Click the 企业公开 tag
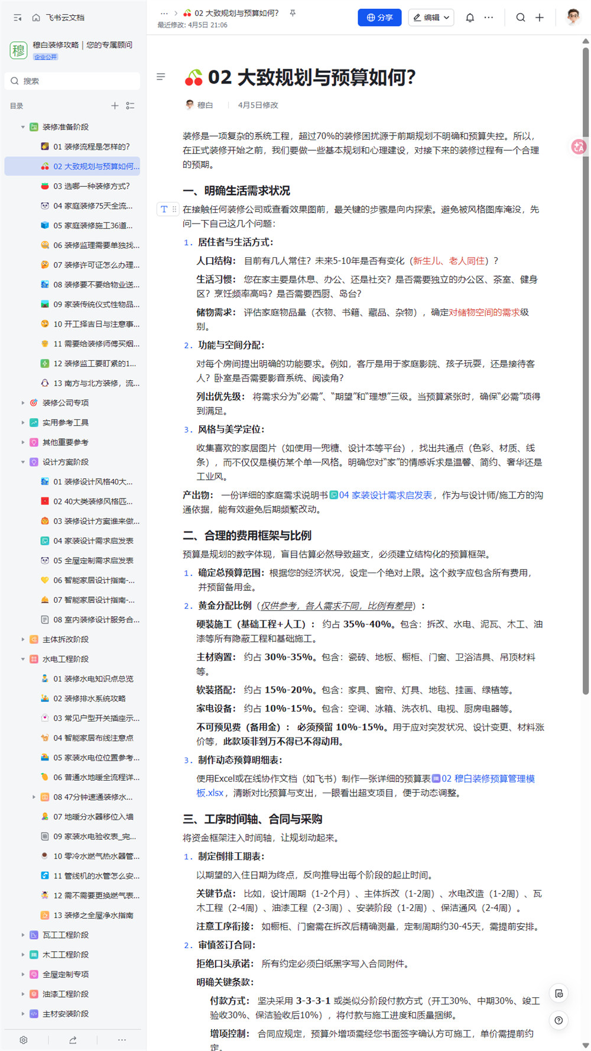Screen dimensions: 591x1051 (x=46, y=57)
